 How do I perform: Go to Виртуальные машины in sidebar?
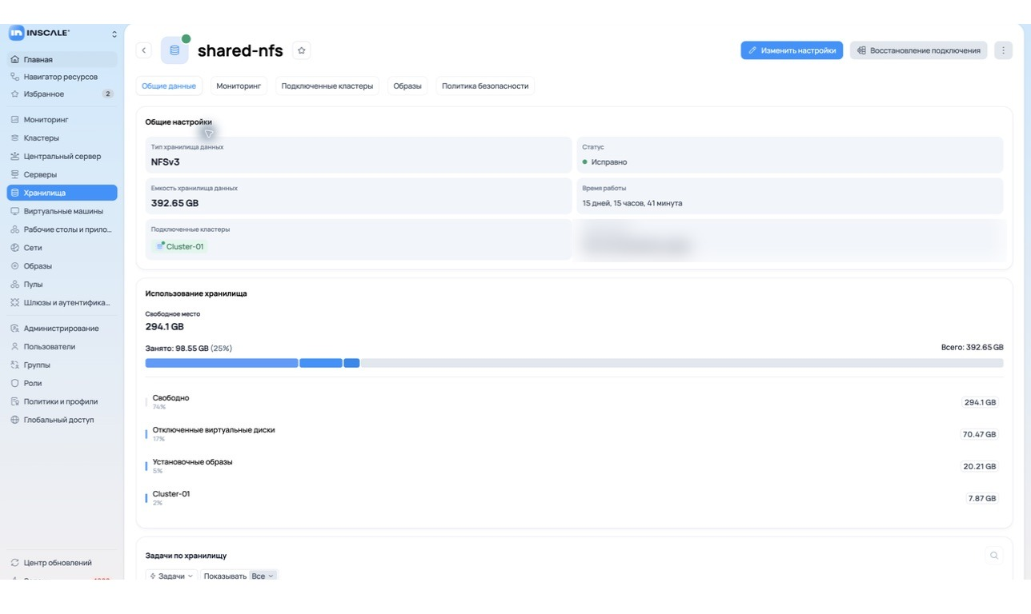tap(62, 211)
